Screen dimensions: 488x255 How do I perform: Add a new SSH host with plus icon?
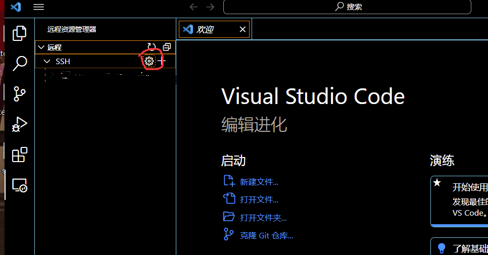pyautogui.click(x=161, y=61)
